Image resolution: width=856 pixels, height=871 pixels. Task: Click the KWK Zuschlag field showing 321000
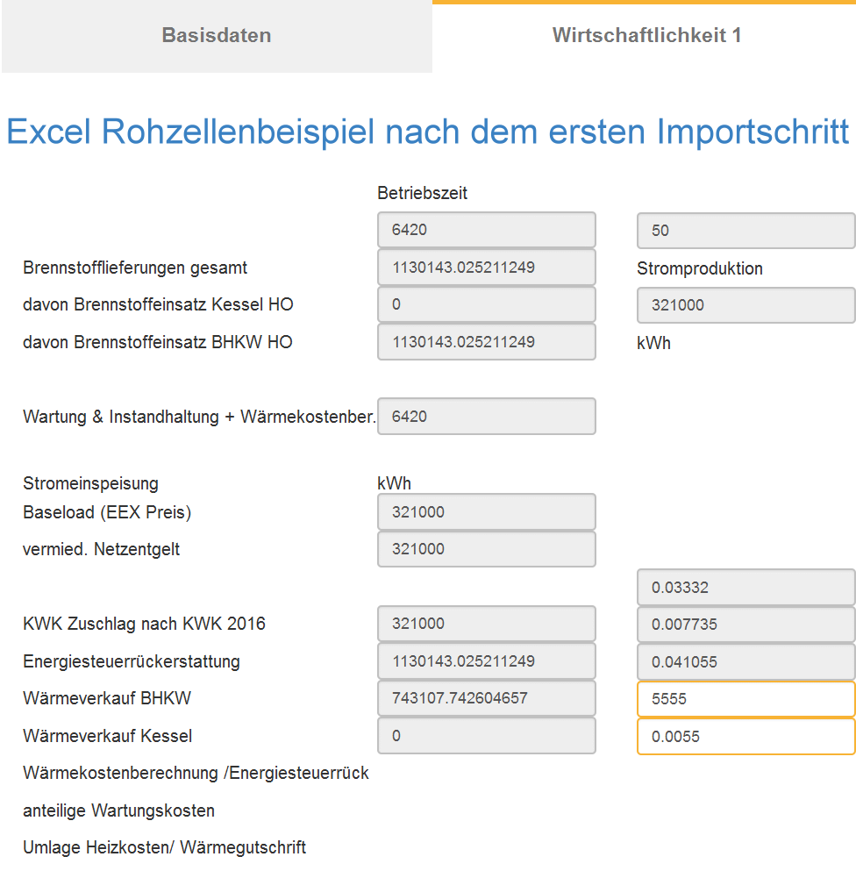[x=486, y=624]
